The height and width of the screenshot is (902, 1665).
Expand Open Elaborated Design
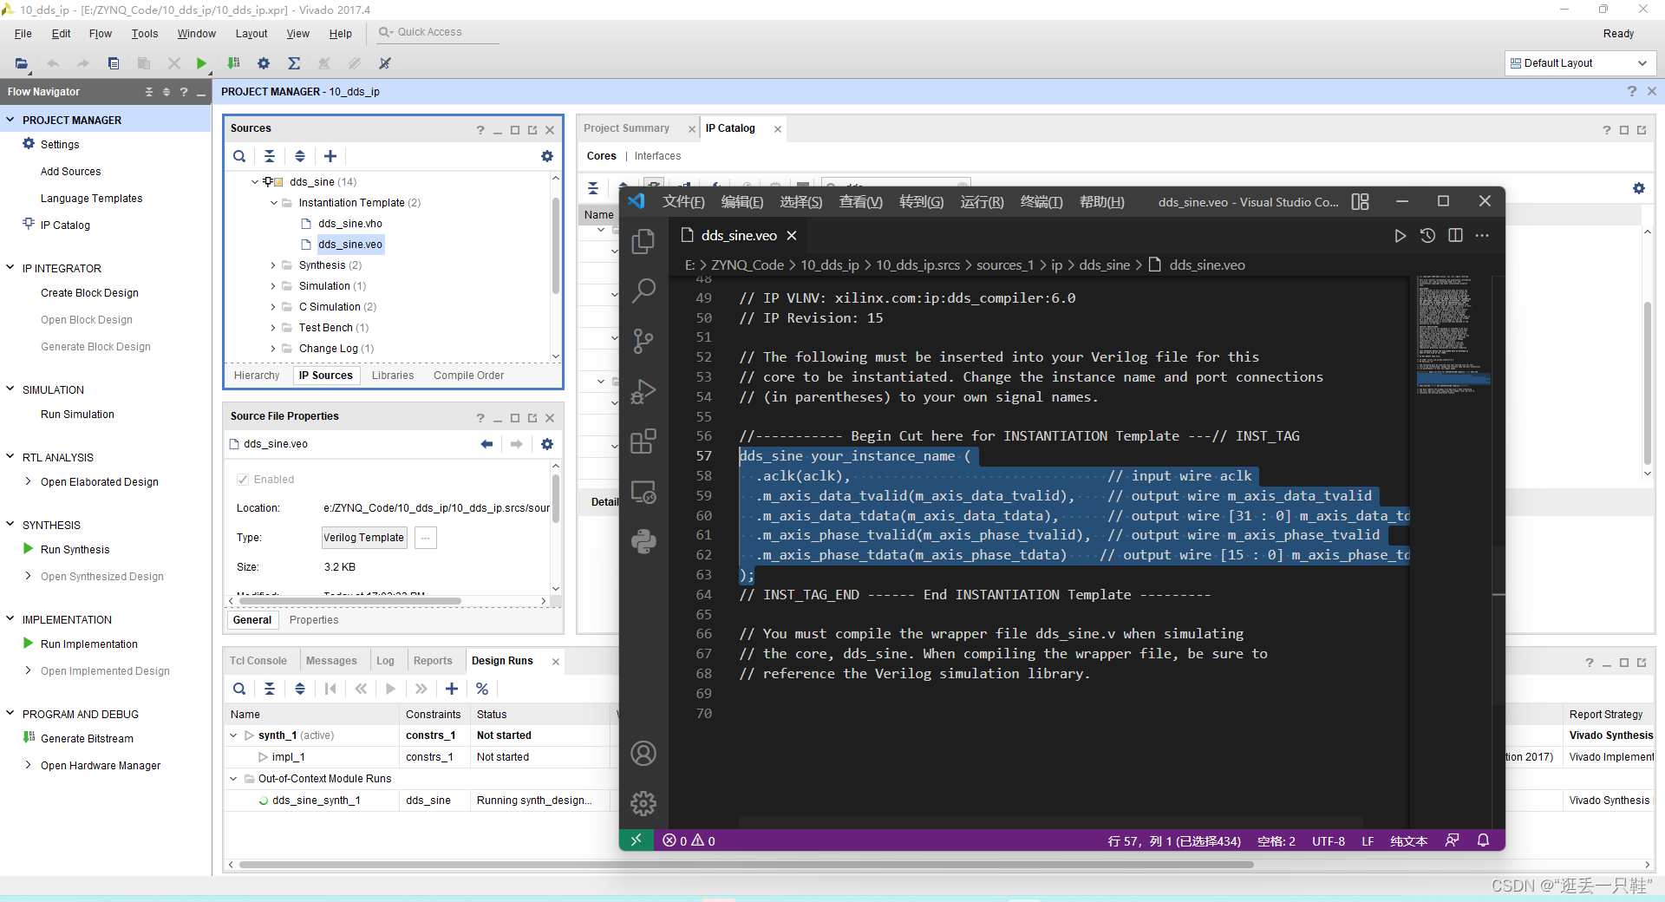click(x=29, y=481)
